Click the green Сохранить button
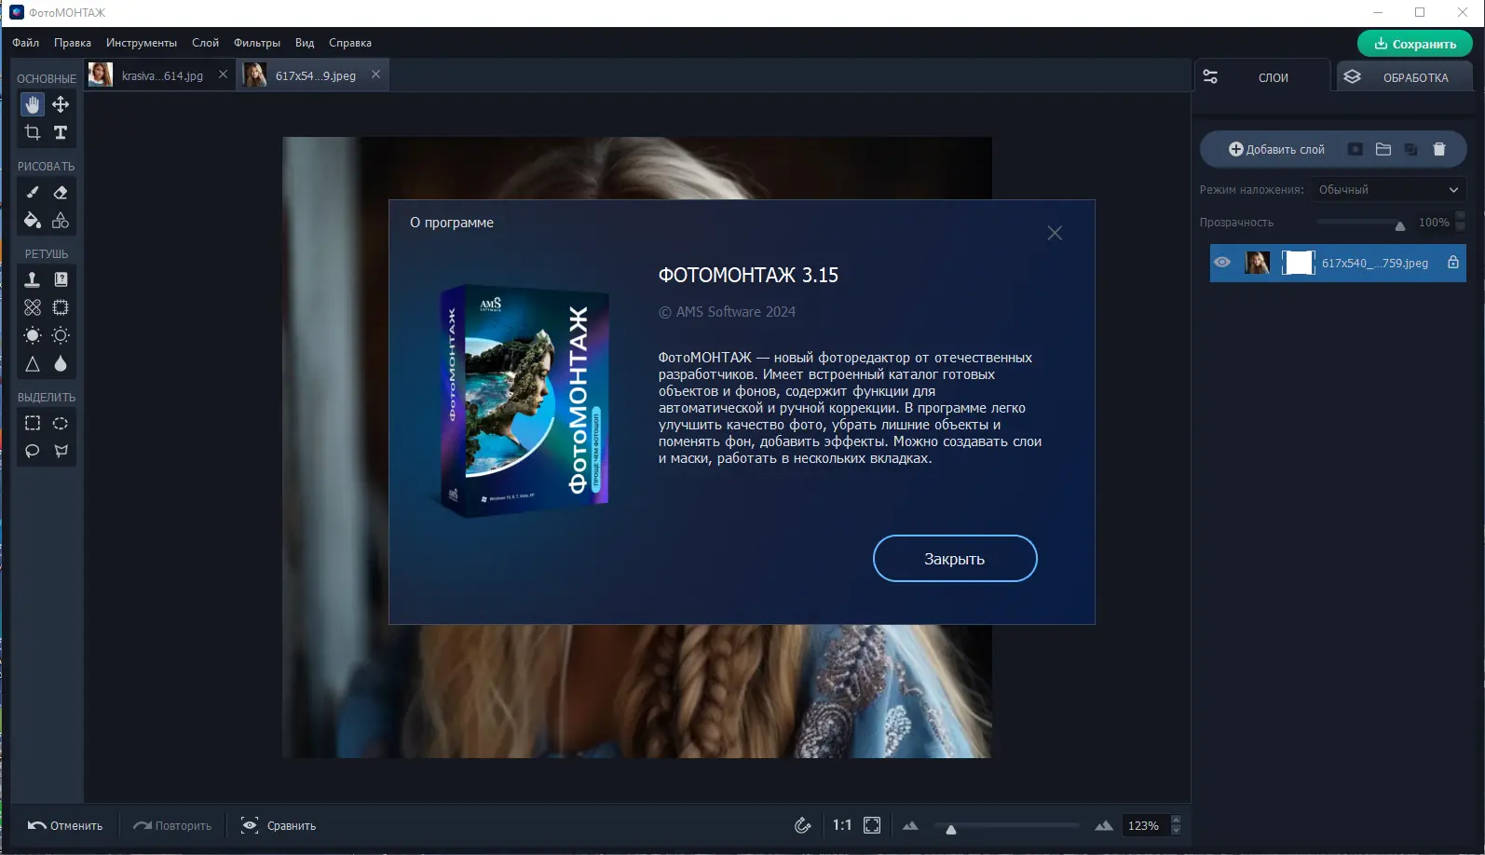Screen dimensions: 1485x855 (1415, 44)
